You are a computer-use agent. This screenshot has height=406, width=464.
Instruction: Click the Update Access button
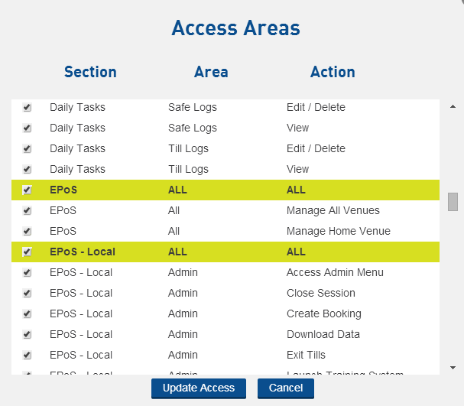click(x=198, y=388)
